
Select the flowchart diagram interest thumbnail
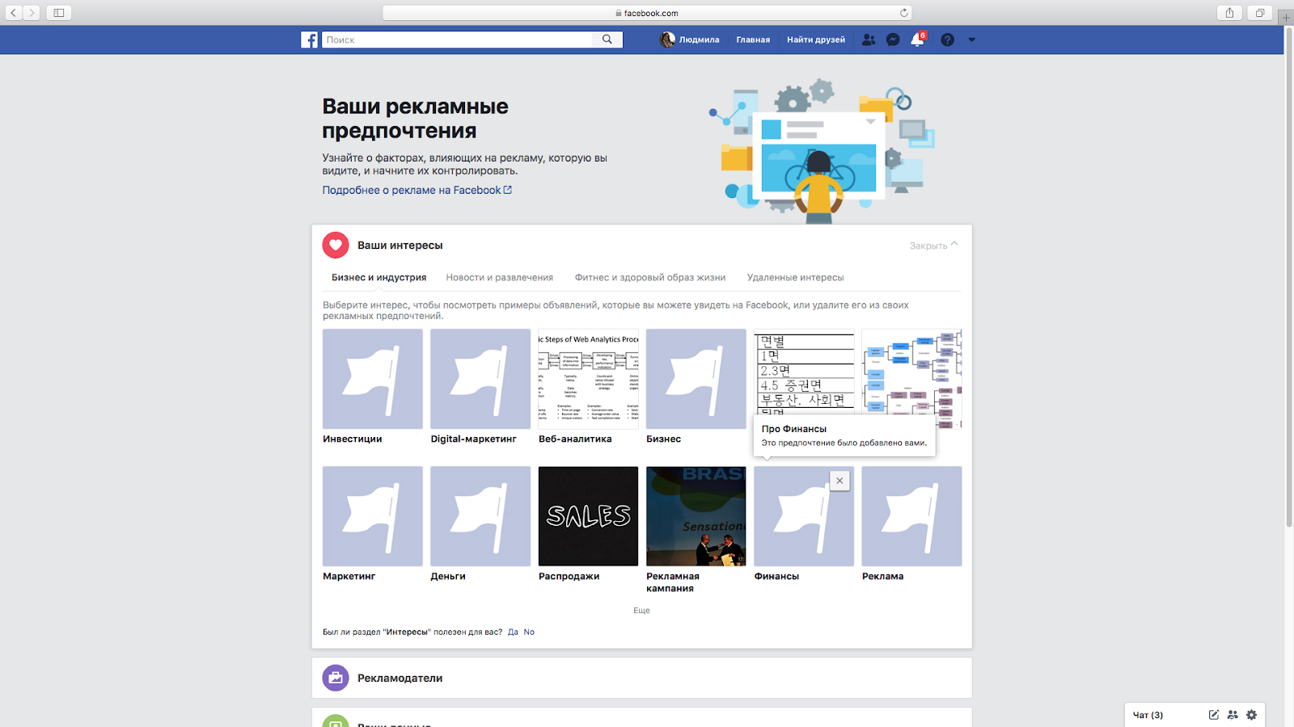click(911, 372)
